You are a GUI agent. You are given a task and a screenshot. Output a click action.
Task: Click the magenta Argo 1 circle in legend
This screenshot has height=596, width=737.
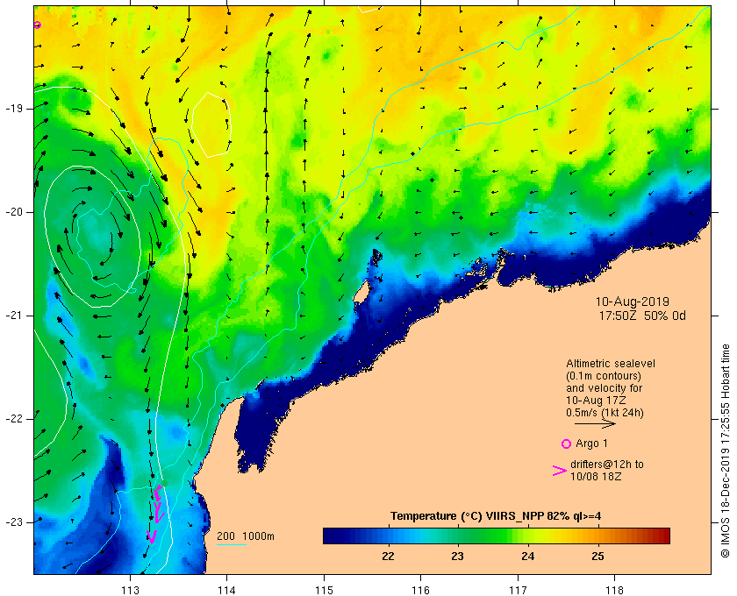tap(567, 443)
